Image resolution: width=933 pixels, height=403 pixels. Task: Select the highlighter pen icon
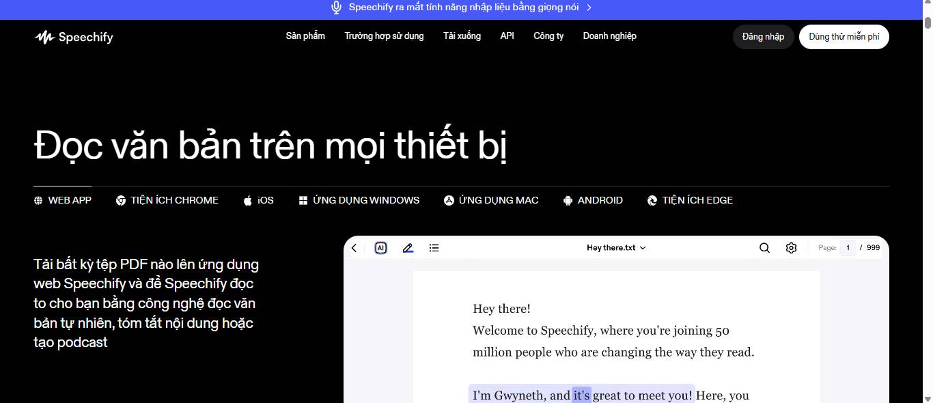(x=408, y=248)
